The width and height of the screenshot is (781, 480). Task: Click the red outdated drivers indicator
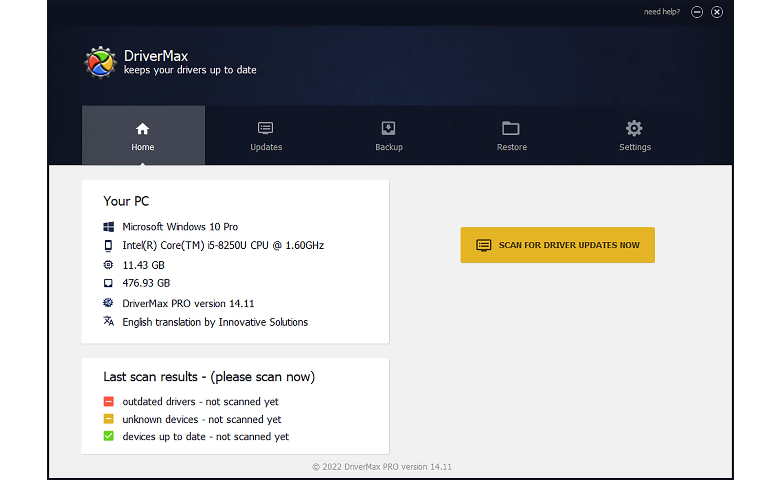[x=108, y=402]
